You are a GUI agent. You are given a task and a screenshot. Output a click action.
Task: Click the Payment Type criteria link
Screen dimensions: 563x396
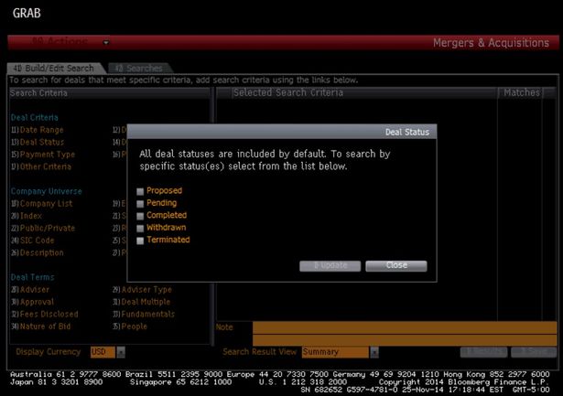coord(46,155)
